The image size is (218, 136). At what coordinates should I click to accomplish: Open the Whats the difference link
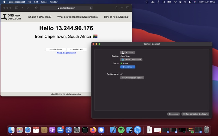point(66,53)
